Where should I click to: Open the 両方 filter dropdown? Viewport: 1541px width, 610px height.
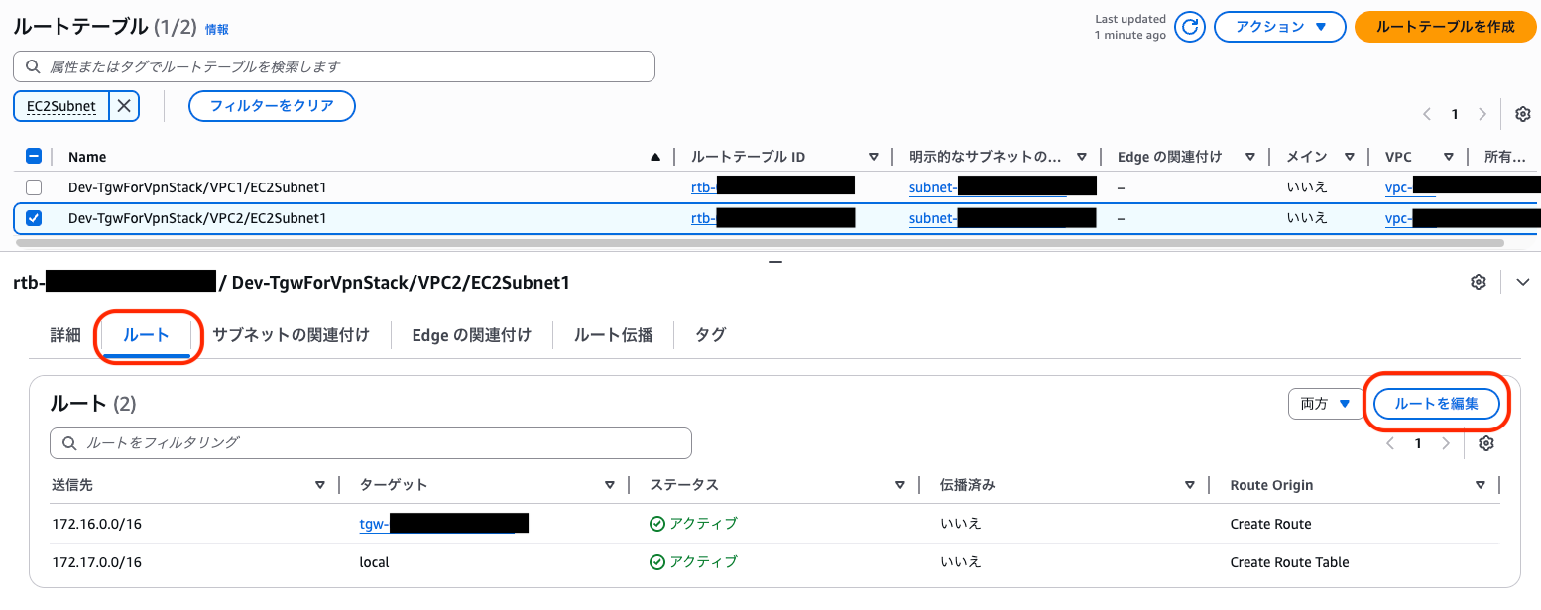pos(1326,404)
